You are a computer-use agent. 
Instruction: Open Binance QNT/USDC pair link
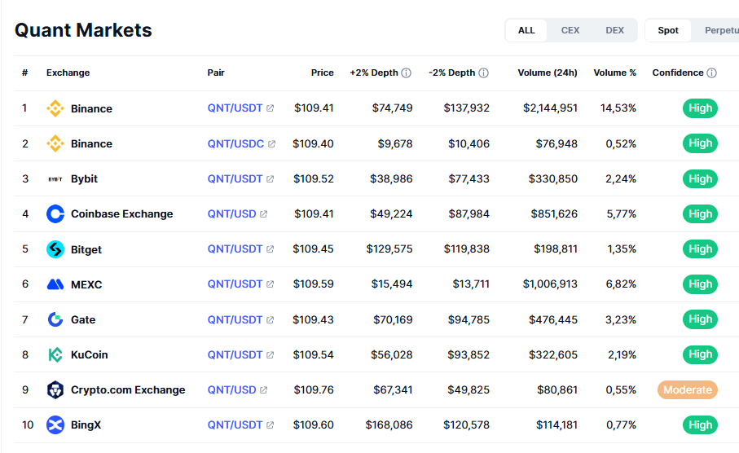(x=235, y=143)
